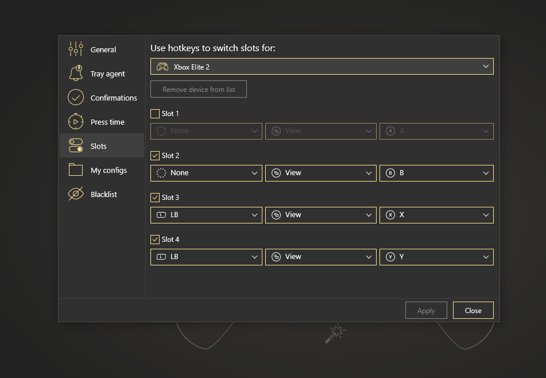
Task: Expand Slot 2 first hotkey dropdown showing None
Action: [206, 173]
